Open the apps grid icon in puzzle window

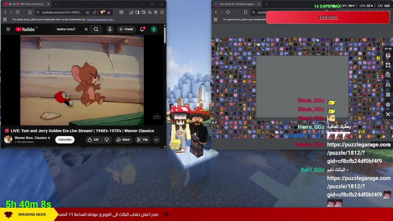tap(216, 19)
